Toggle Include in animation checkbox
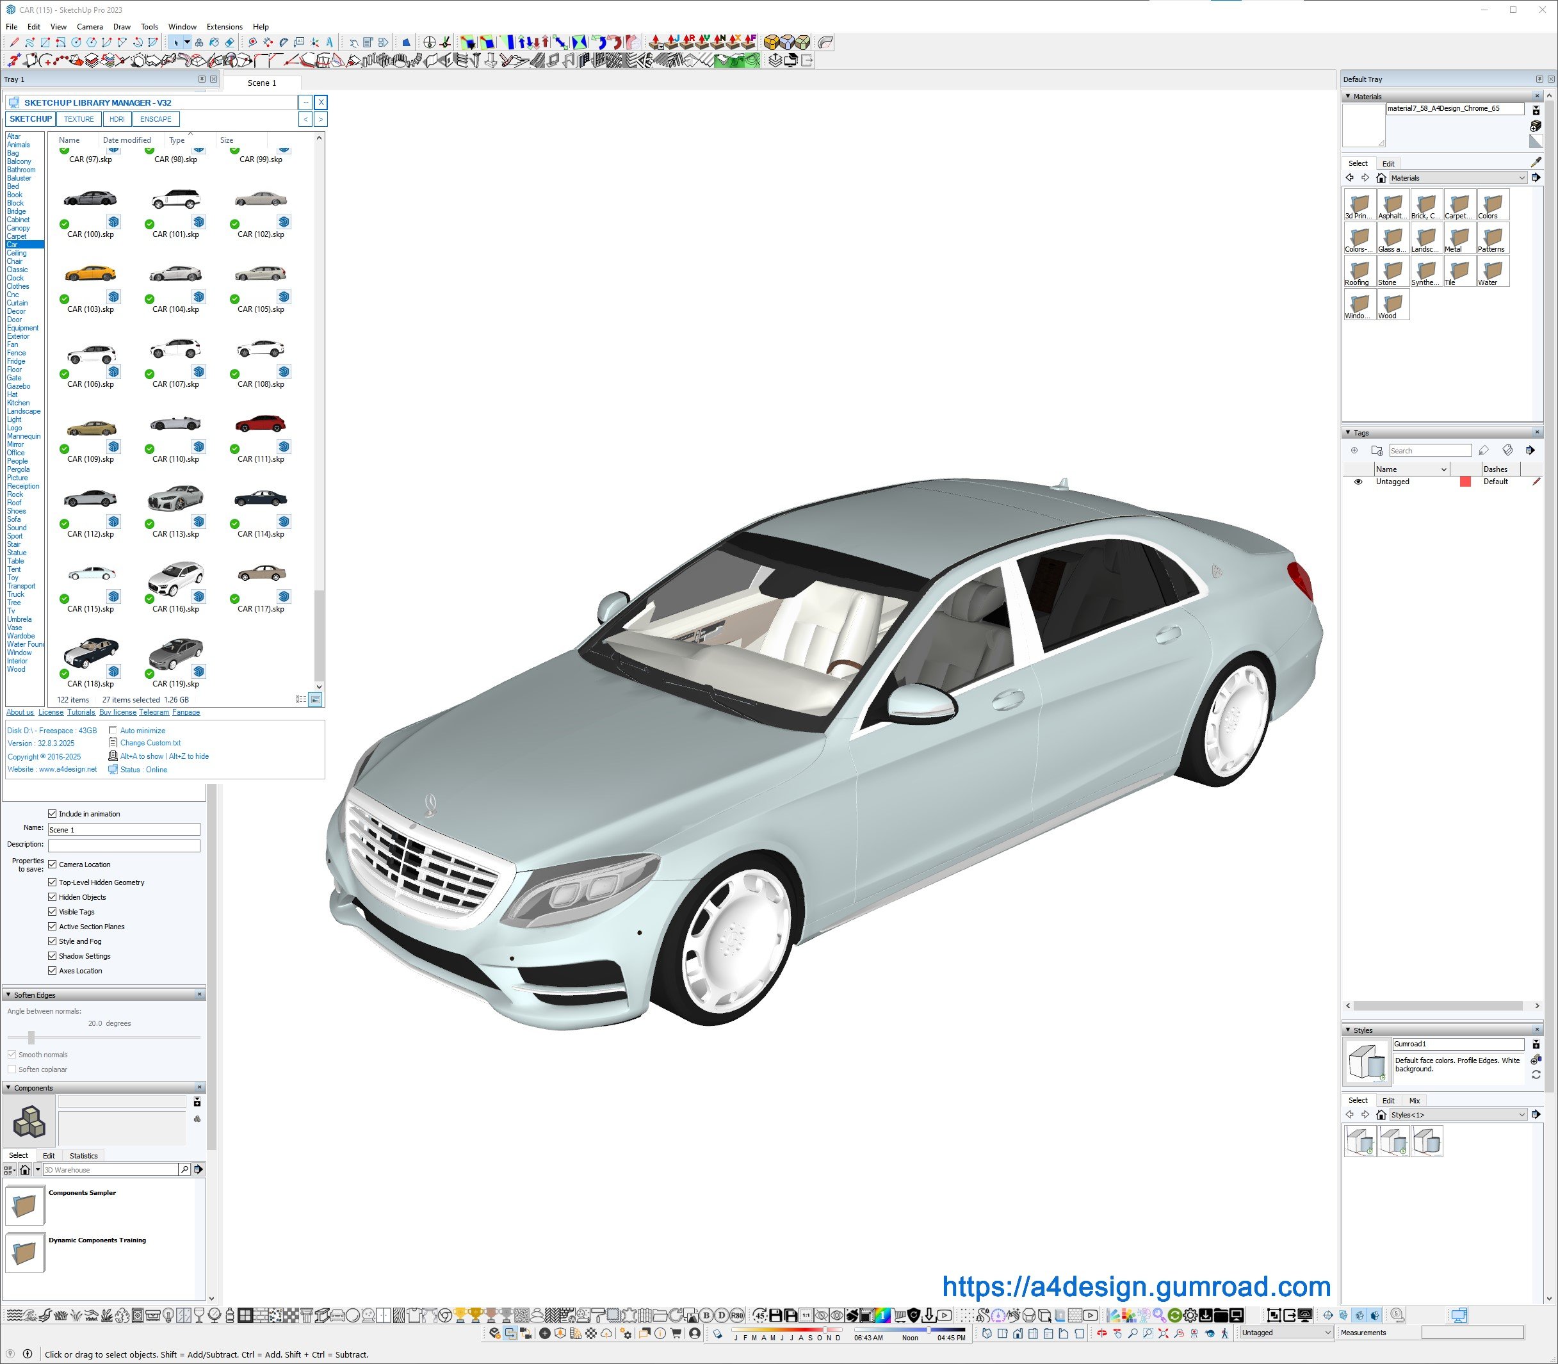This screenshot has height=1364, width=1558. (x=53, y=814)
